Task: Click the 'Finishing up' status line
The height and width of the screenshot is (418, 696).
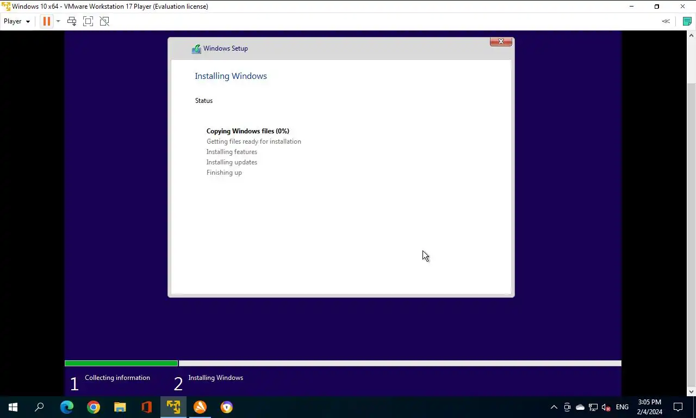Action: [224, 173]
